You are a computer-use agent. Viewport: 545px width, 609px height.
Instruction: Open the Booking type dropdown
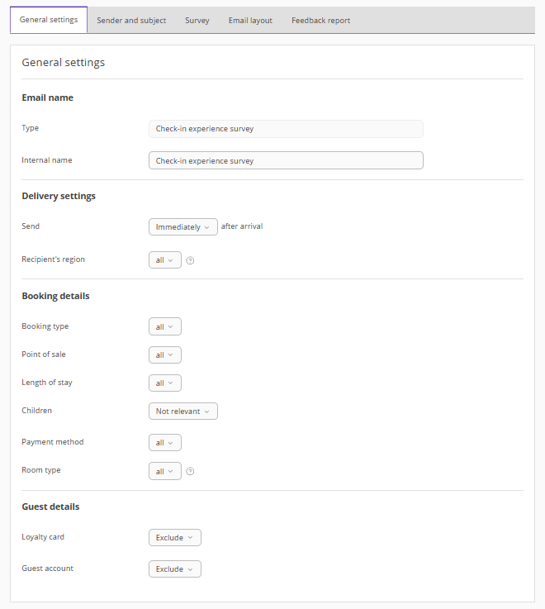[164, 326]
